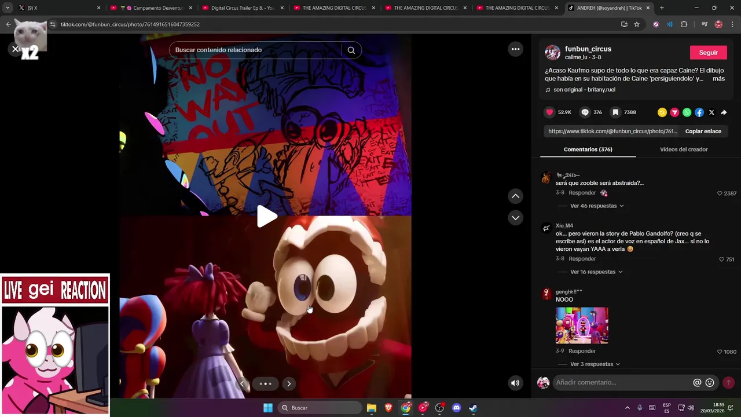Open the tab search dropdown arrow

(x=8, y=8)
